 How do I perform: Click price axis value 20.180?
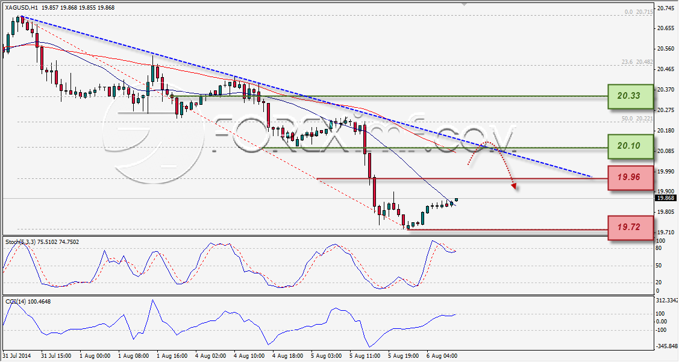(x=666, y=130)
